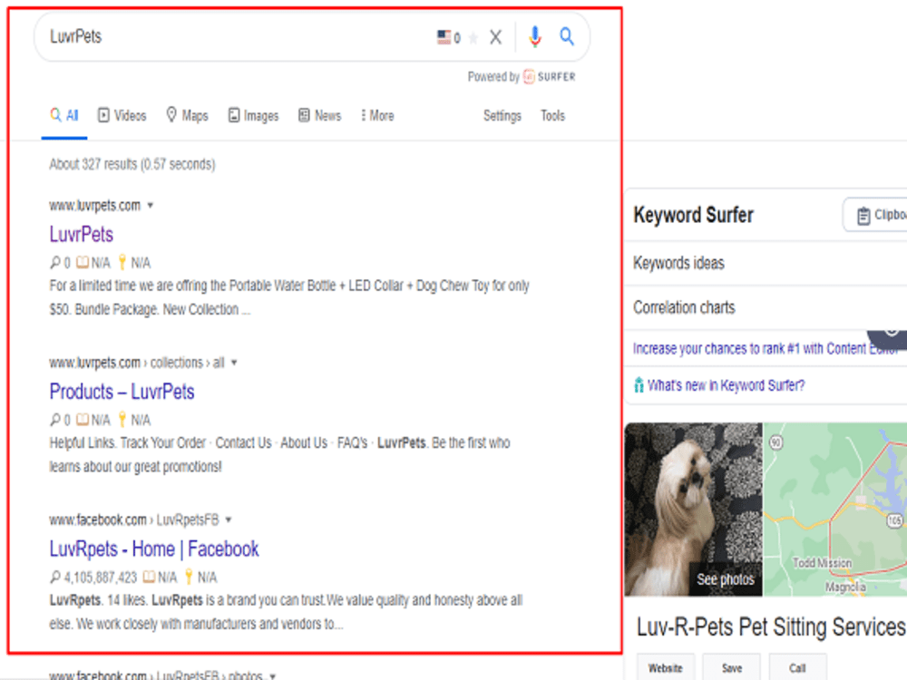
Task: Click the book icon under the Facebook result
Action: (150, 577)
